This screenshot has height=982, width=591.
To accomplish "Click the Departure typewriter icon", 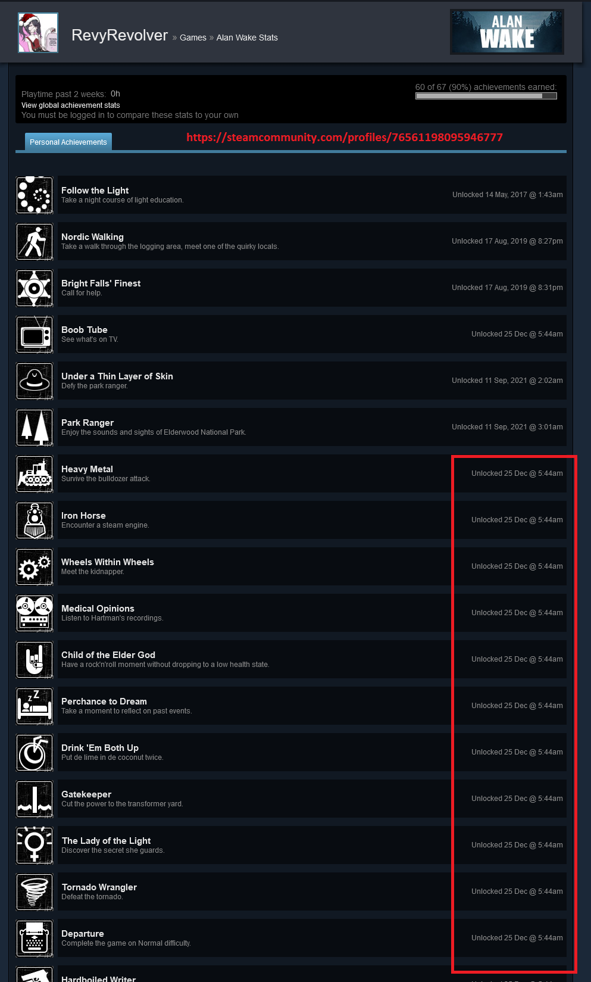I will pyautogui.click(x=35, y=938).
